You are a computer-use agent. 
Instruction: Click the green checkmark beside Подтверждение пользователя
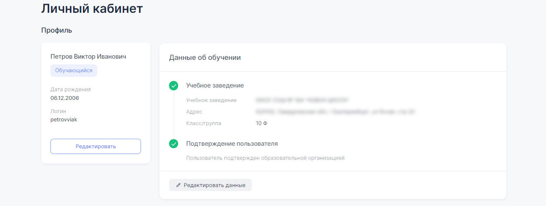click(174, 144)
